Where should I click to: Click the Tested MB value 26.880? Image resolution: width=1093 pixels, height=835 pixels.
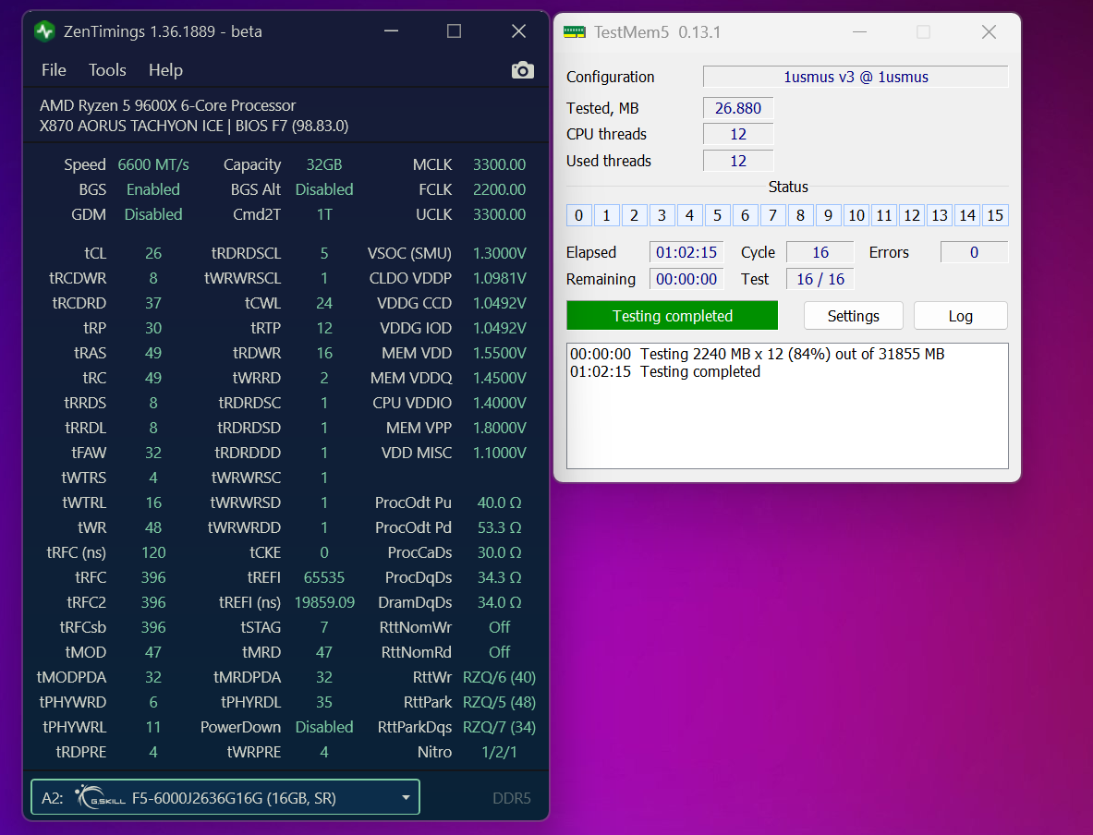(737, 108)
